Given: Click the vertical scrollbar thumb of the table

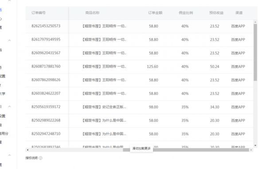Looking at the screenshot, I should [x=255, y=52].
